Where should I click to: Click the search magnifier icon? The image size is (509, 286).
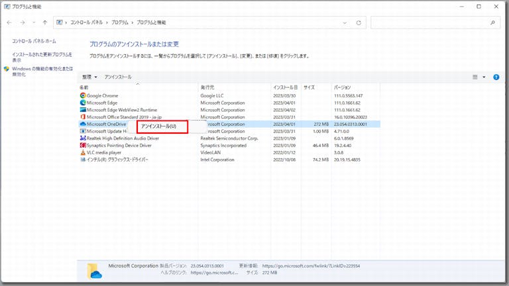click(x=493, y=23)
